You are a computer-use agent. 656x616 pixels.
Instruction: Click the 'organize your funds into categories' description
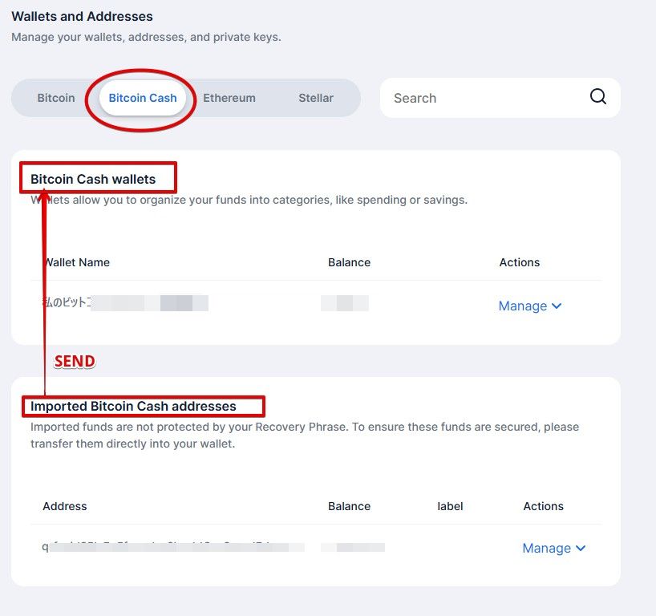(x=249, y=200)
